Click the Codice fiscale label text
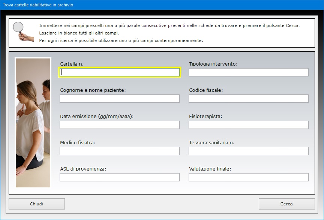The image size is (324, 220). [206, 90]
